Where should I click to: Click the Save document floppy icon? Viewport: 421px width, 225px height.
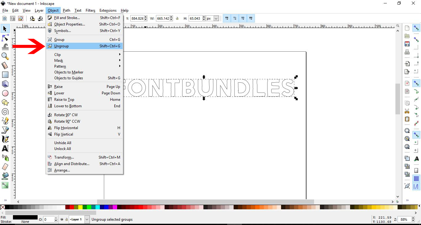pos(407,44)
